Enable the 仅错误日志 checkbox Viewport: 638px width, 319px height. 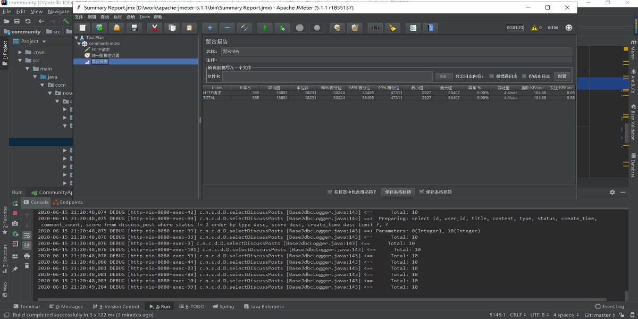point(491,77)
